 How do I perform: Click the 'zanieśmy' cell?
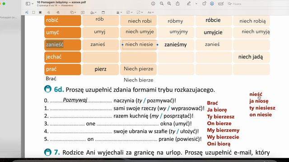tap(176, 45)
